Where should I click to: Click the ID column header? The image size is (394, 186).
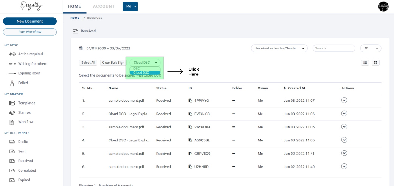pyautogui.click(x=190, y=88)
